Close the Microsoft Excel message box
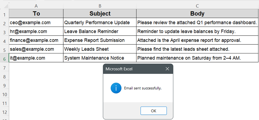Viewport: 259px width, 120px height. (x=167, y=69)
